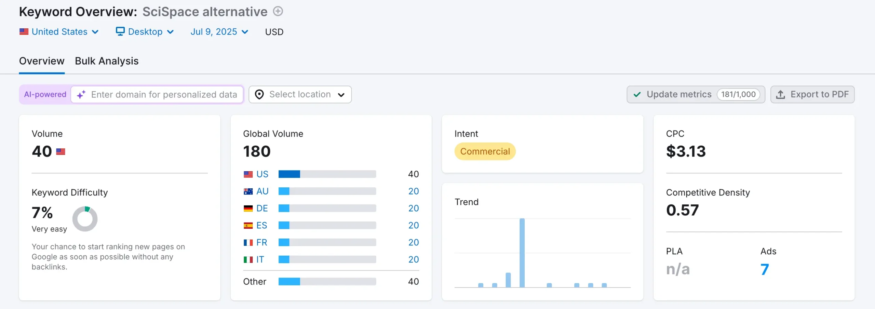Click the FR country link
Image resolution: width=875 pixels, height=309 pixels.
tap(262, 243)
